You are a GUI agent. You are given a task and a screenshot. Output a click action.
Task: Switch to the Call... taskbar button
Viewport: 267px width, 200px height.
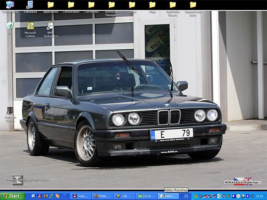[124, 196]
